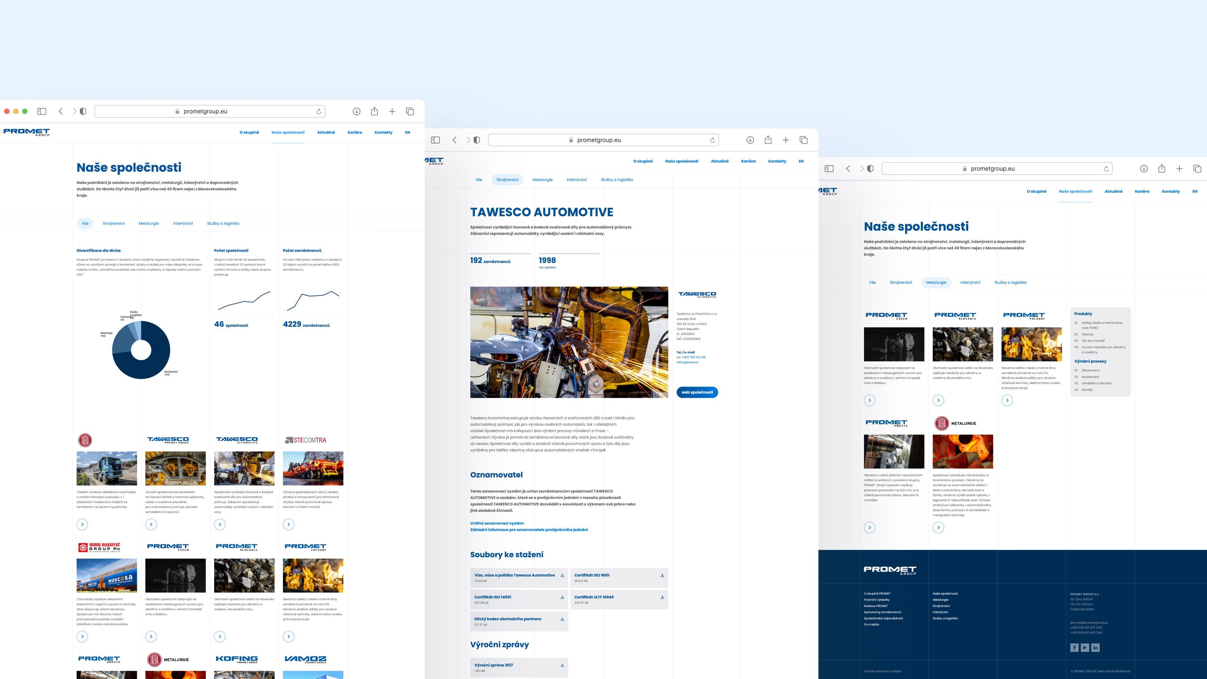Screen dimensions: 1207x679
Task: Select Inženýrství filter in middle window
Action: click(576, 180)
